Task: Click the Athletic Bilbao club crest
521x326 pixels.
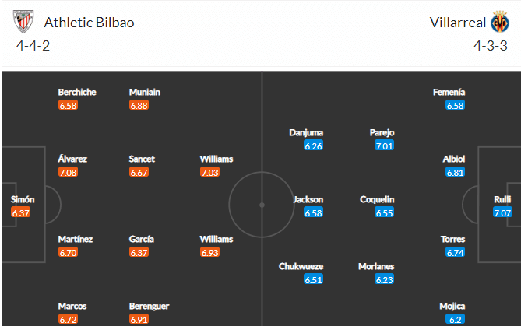Action: (23, 22)
